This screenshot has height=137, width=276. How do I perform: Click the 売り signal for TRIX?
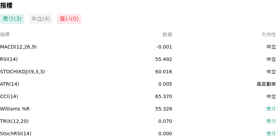click(x=271, y=121)
